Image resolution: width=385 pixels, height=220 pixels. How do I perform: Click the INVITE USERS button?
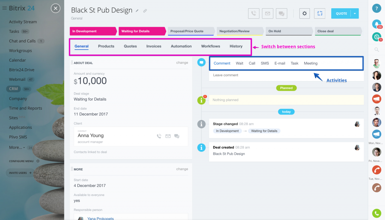coord(20,173)
